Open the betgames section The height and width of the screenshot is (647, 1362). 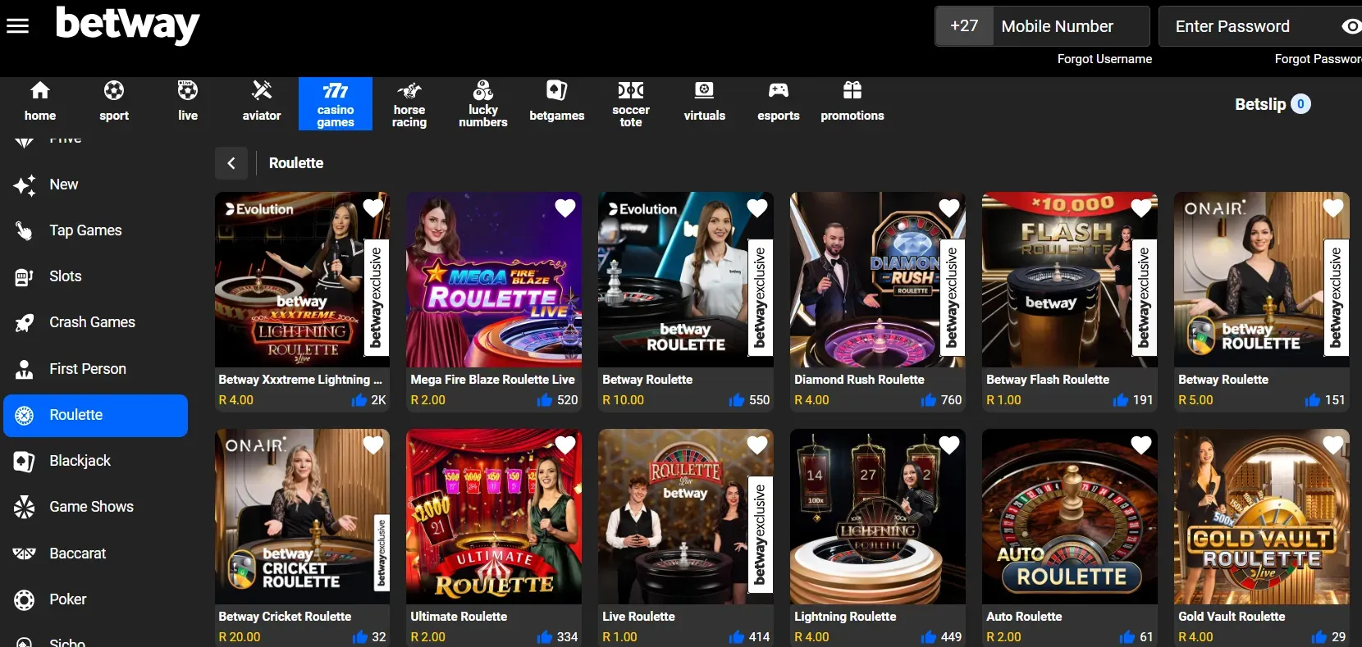(557, 103)
